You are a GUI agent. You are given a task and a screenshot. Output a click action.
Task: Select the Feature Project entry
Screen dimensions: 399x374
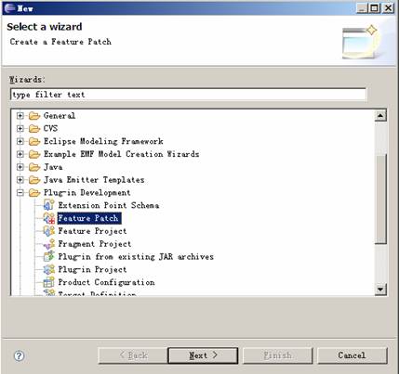click(x=92, y=231)
